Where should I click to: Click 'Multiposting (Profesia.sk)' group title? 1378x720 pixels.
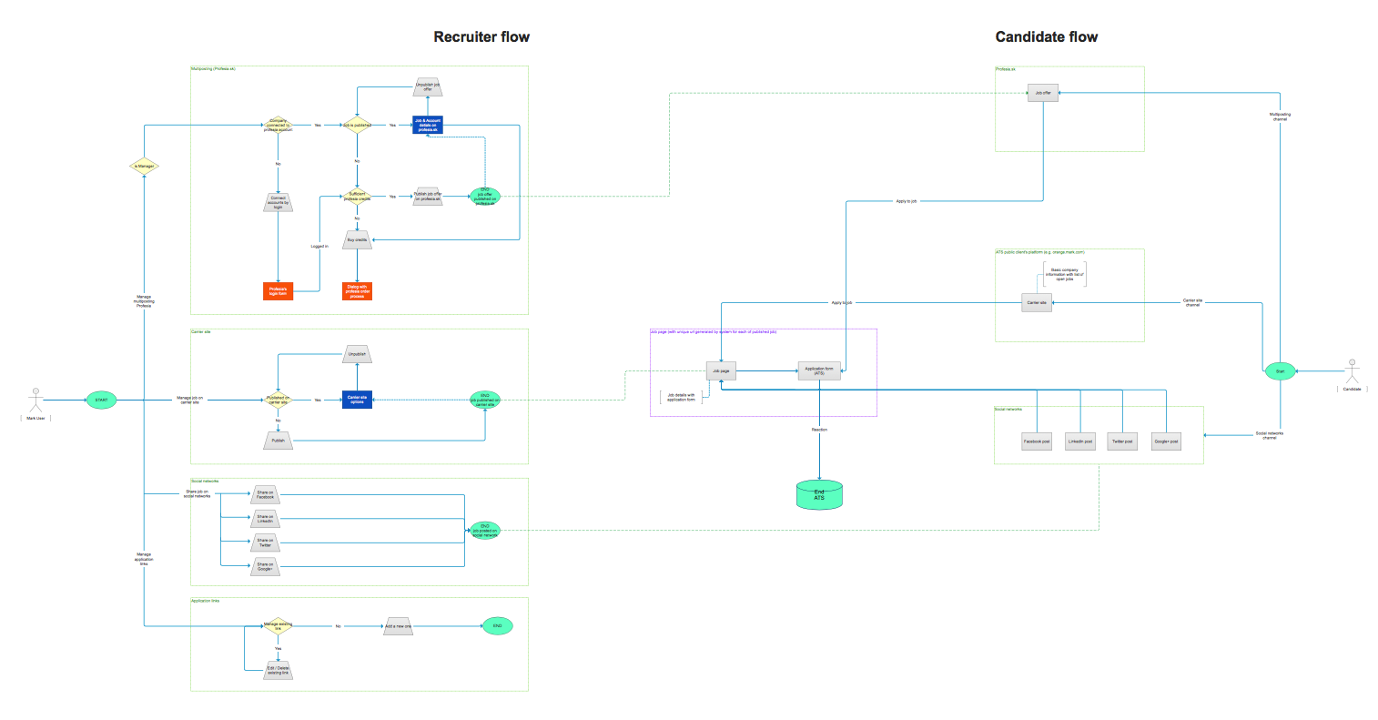(x=213, y=69)
